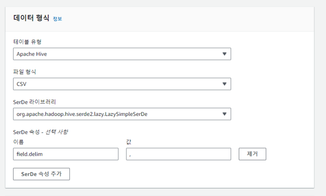Click the SerDe 속성 추가 button
The width and height of the screenshot is (326, 196).
pyautogui.click(x=42, y=174)
